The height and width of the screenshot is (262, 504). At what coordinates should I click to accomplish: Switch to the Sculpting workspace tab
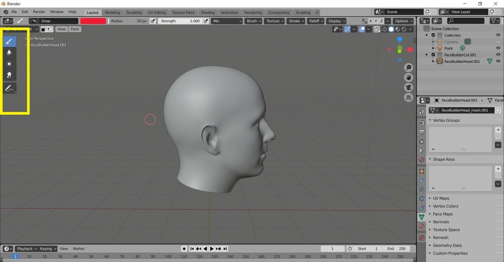point(134,13)
